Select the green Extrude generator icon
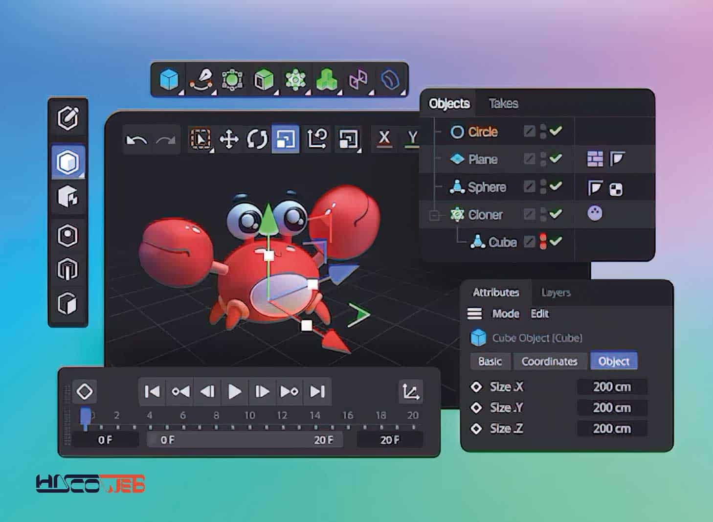713x522 pixels. click(x=264, y=79)
